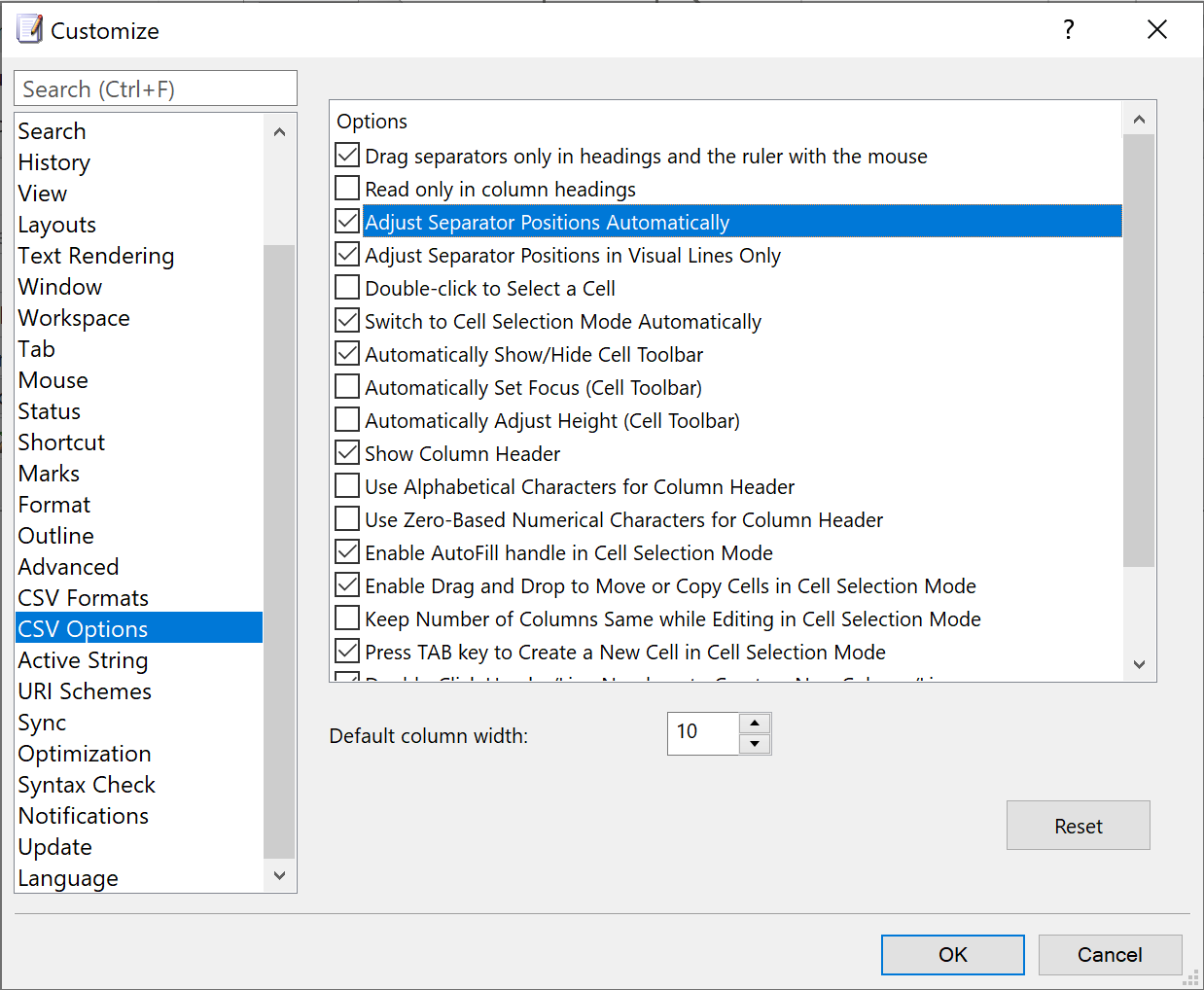This screenshot has width=1204, height=990.
Task: Enable Read only in column headings
Action: (347, 188)
